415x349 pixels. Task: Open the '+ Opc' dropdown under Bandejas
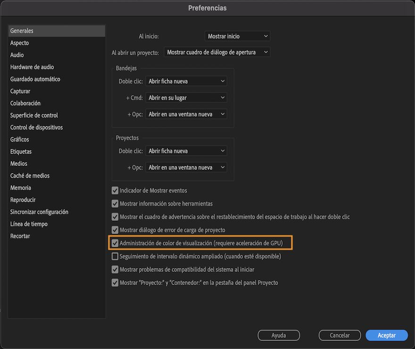point(186,114)
